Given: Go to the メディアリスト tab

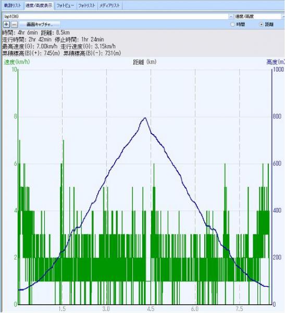Looking at the screenshot, I should point(110,5).
